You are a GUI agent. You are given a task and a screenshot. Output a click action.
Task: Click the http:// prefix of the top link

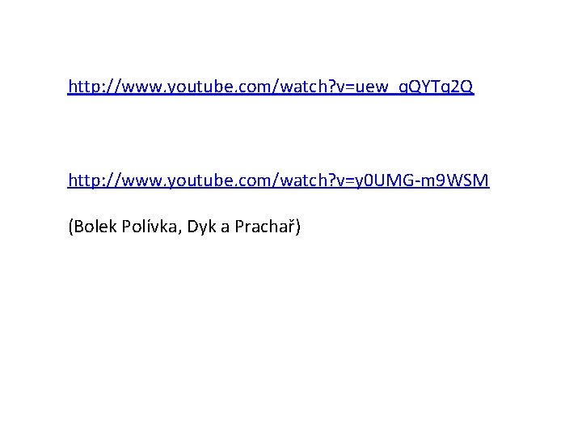pos(95,87)
